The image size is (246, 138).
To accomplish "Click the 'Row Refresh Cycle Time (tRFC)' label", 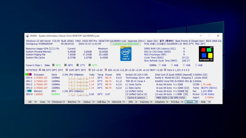I will click(161, 61).
